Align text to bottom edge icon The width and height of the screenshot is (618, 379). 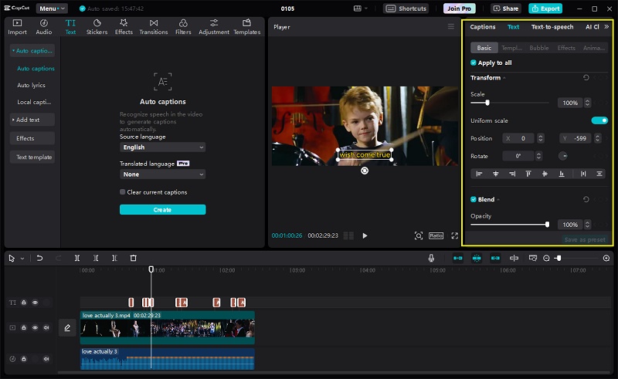[x=562, y=174]
